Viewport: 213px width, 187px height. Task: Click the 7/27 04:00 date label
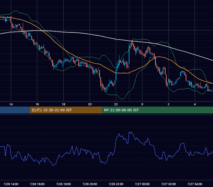tap(195, 184)
